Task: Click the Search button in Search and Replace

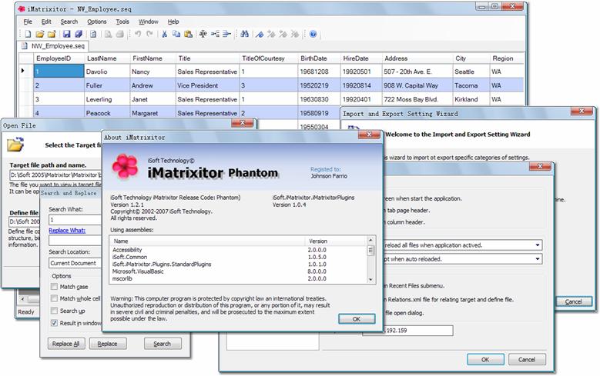Action: click(x=163, y=344)
